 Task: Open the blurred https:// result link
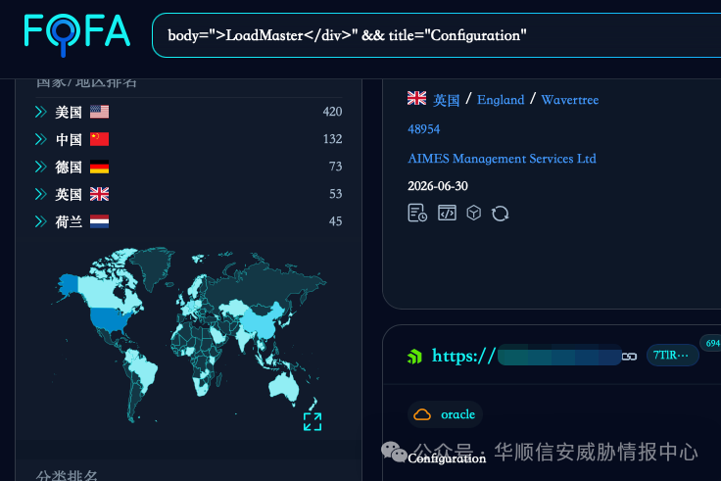[x=526, y=356]
